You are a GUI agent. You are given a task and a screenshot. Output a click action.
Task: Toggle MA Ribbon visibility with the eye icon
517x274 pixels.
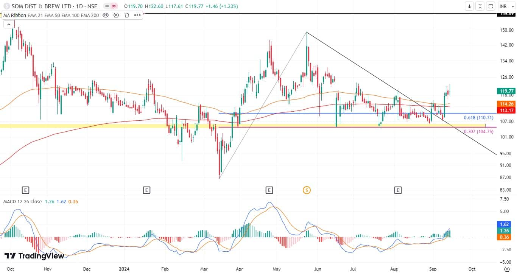(x=106, y=15)
